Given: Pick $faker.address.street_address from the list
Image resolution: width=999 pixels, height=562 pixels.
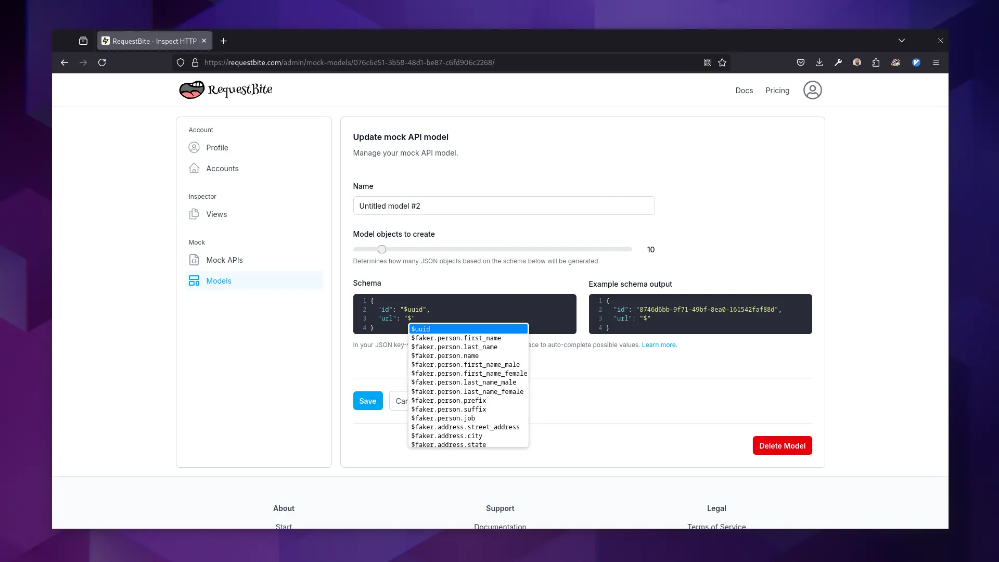Looking at the screenshot, I should pyautogui.click(x=468, y=427).
